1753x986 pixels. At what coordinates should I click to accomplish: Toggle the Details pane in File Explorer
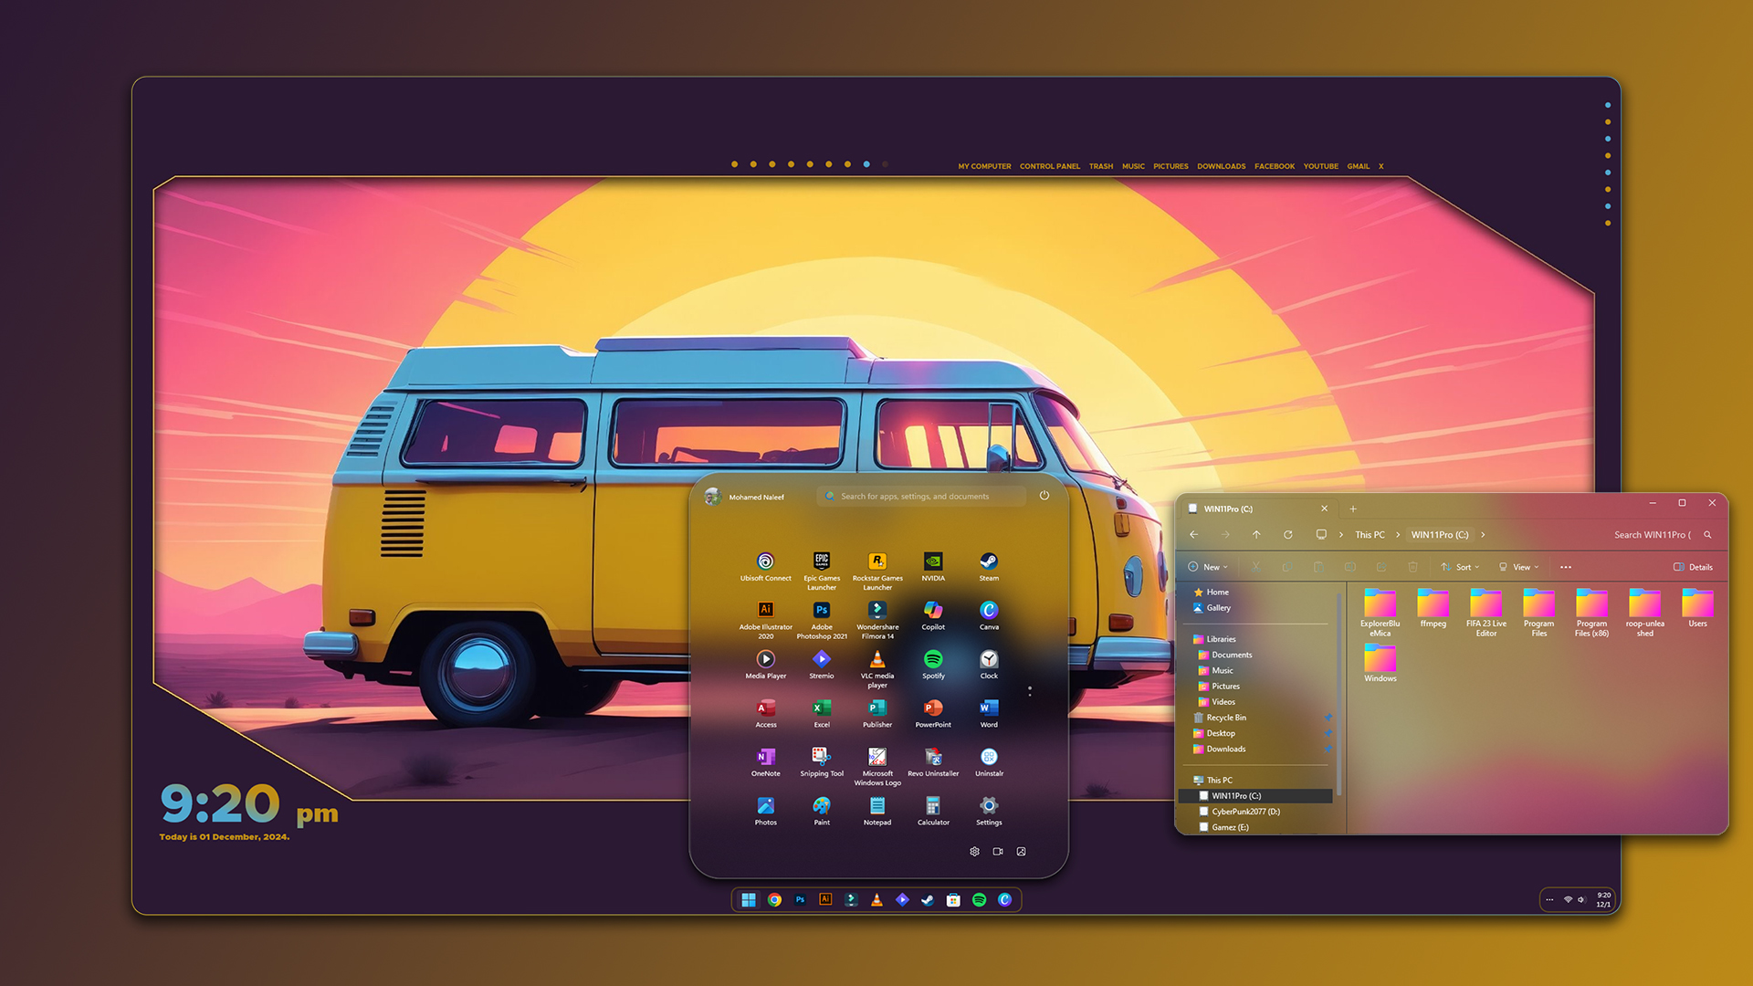pos(1693,567)
